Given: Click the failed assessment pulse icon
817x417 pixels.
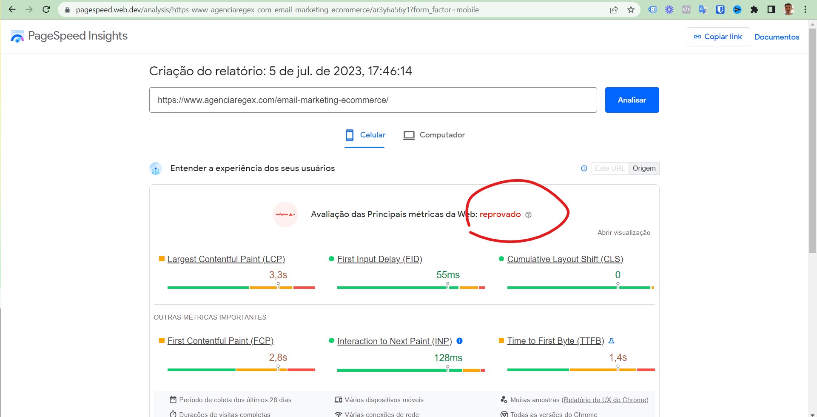Looking at the screenshot, I should (285, 214).
